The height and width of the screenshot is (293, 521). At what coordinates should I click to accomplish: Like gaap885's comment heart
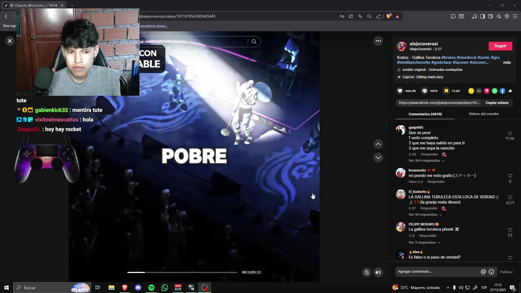pyautogui.click(x=510, y=133)
